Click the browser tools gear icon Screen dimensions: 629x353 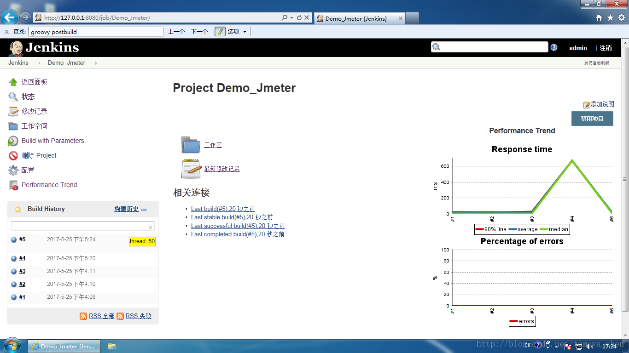click(621, 18)
